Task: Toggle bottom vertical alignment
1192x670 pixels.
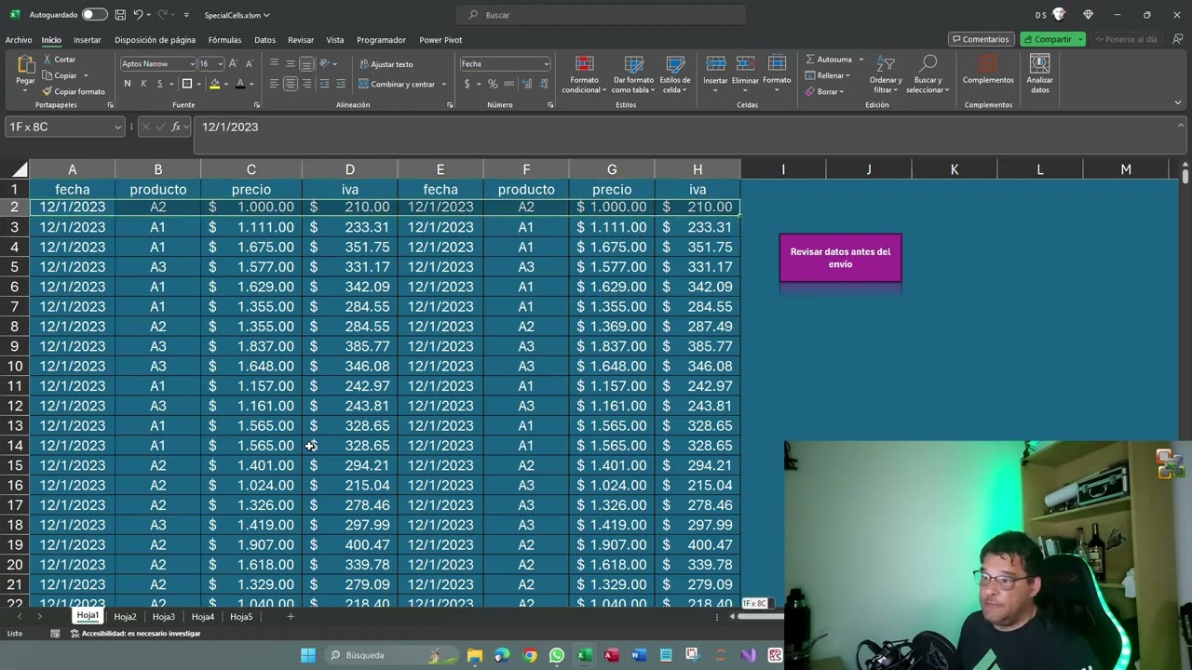Action: [305, 63]
